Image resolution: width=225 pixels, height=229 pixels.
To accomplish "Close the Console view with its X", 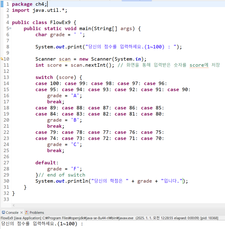I will [21, 213].
